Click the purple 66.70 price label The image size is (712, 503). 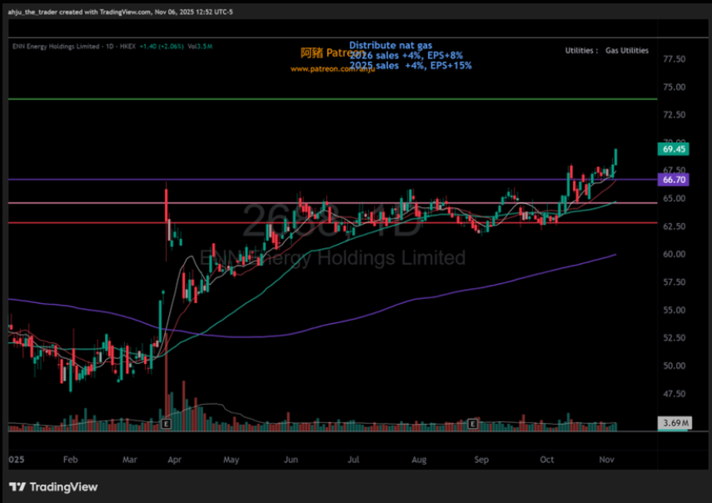click(x=673, y=180)
